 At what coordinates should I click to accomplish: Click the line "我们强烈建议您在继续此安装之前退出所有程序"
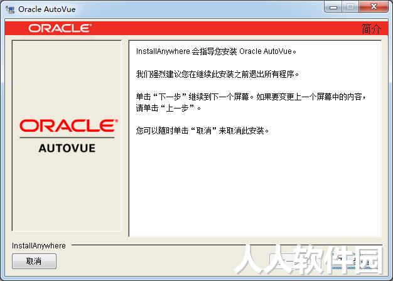[x=217, y=74]
